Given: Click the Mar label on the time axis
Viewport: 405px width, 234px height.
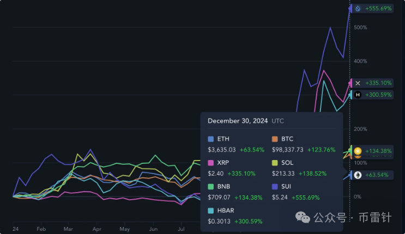Looking at the screenshot, I should pyautogui.click(x=68, y=229).
